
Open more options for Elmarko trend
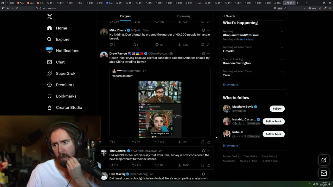(283, 48)
